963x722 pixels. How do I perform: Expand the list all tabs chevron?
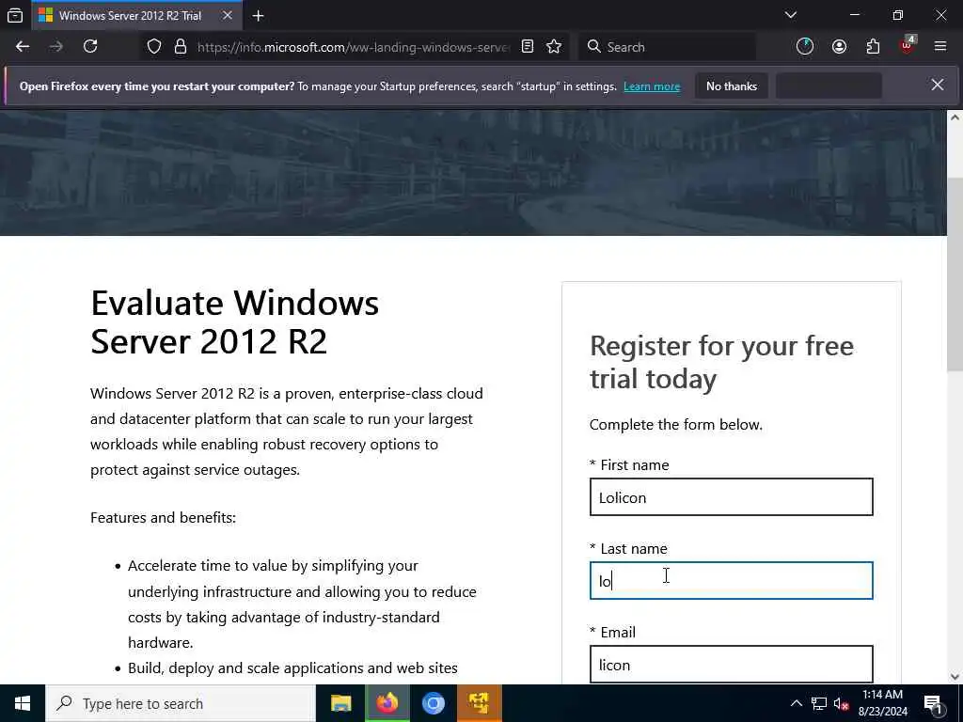click(x=790, y=15)
